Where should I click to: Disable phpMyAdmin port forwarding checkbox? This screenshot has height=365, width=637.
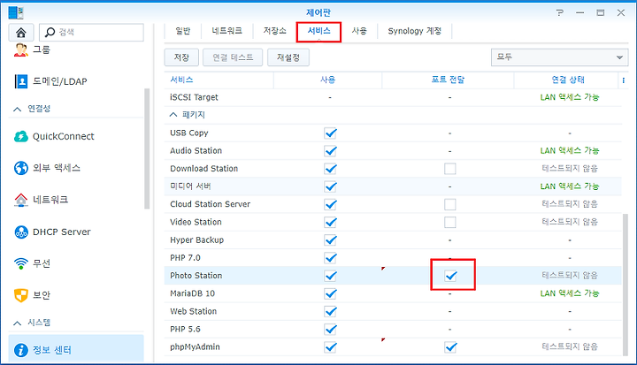pyautogui.click(x=450, y=347)
